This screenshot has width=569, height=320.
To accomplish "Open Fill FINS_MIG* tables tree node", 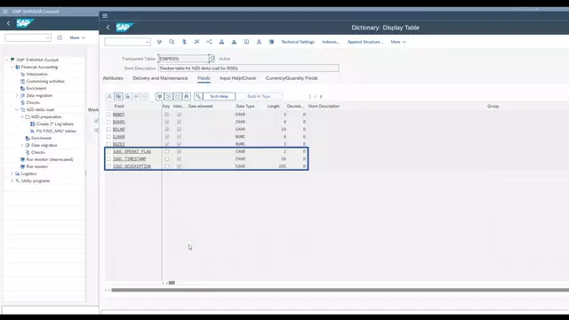I will point(56,131).
